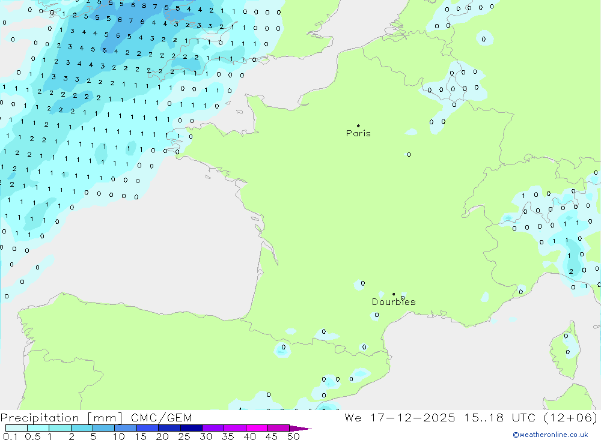601x440 pixels.
Task: Click the legend label '0.1'
Action: click(x=10, y=436)
